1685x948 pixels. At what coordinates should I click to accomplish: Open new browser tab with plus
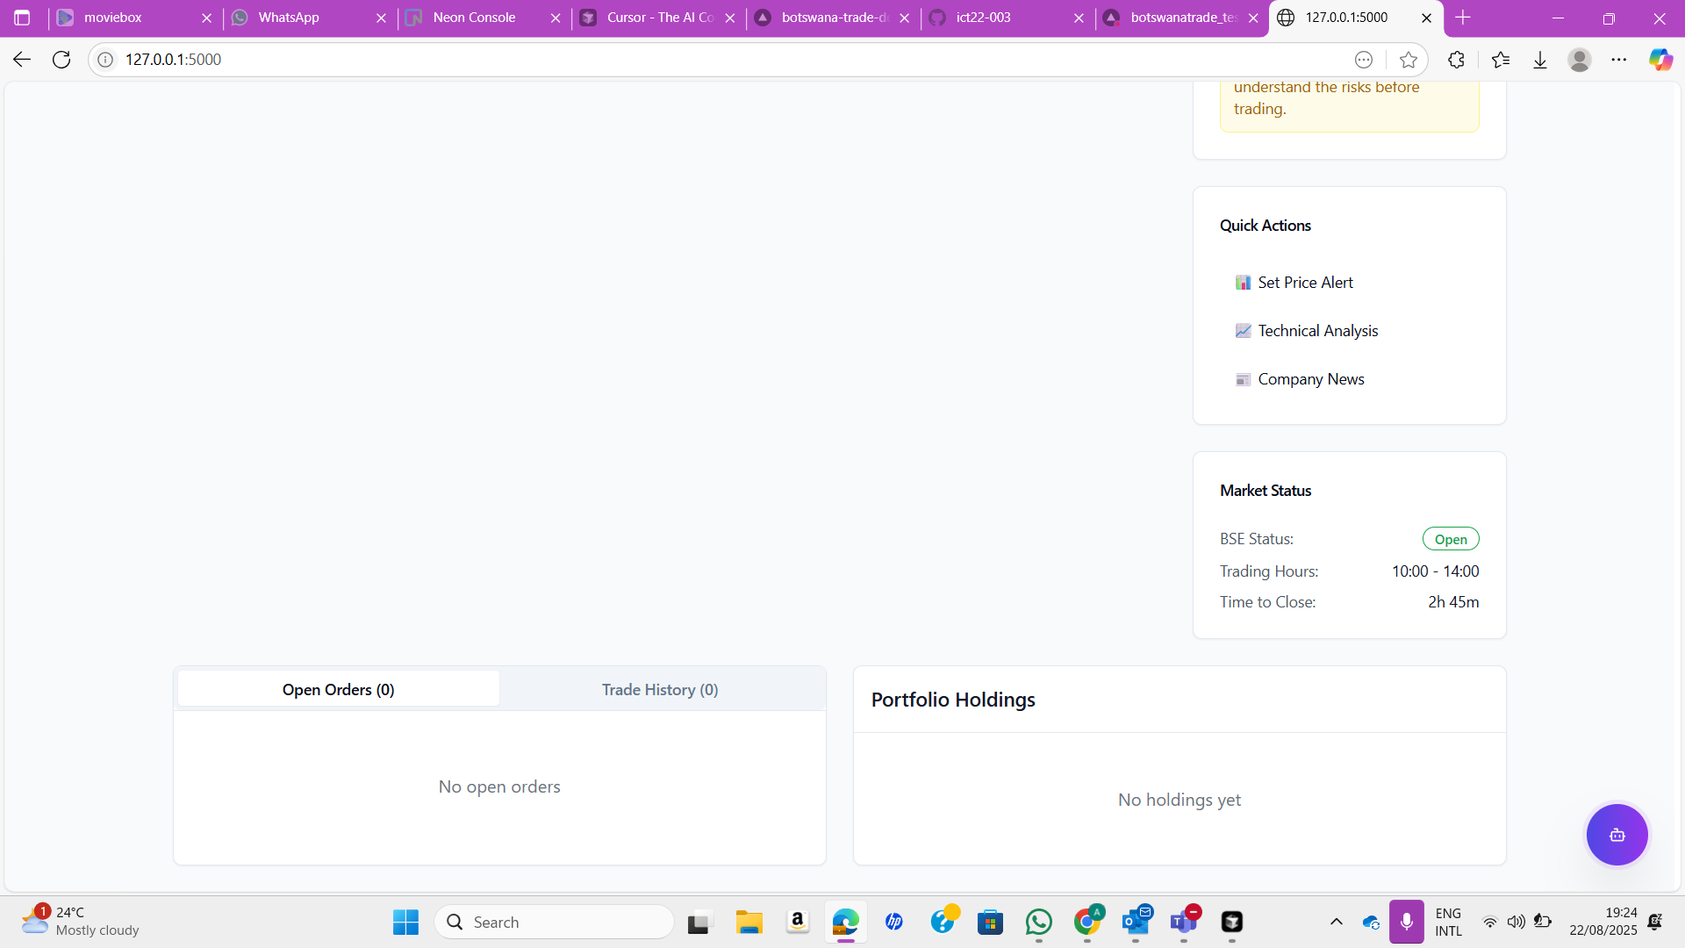[x=1463, y=18]
